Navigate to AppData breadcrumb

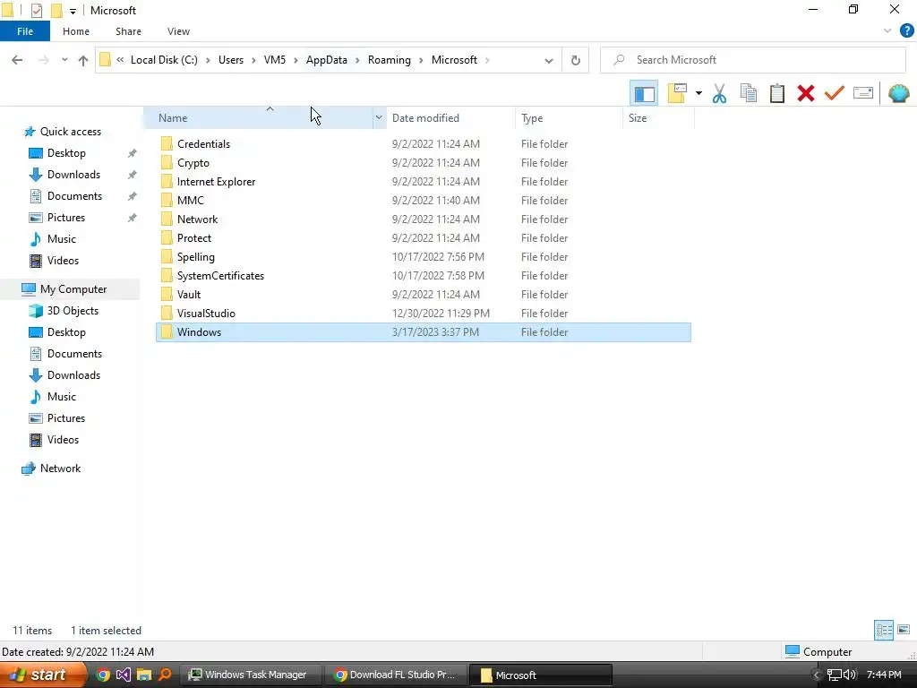[326, 60]
